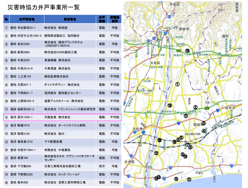
Task: Click map marker ⑳ on the map
Action: [x=159, y=140]
